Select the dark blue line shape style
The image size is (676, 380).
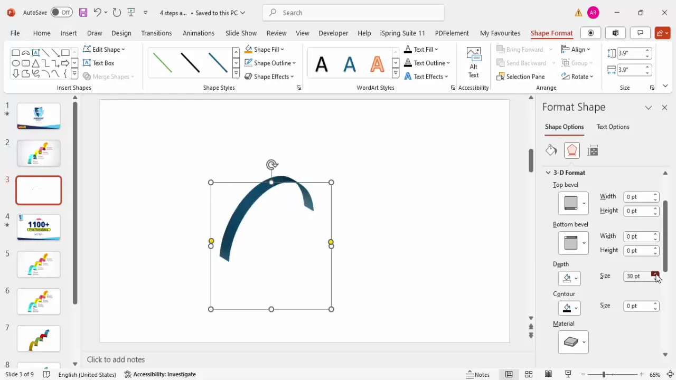click(218, 62)
